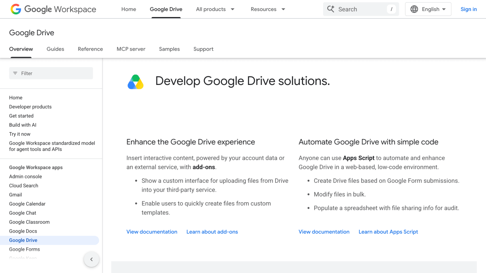Viewport: 486px width, 273px height.
Task: Open Google Workspace standardized model sidebar link
Action: click(52, 146)
